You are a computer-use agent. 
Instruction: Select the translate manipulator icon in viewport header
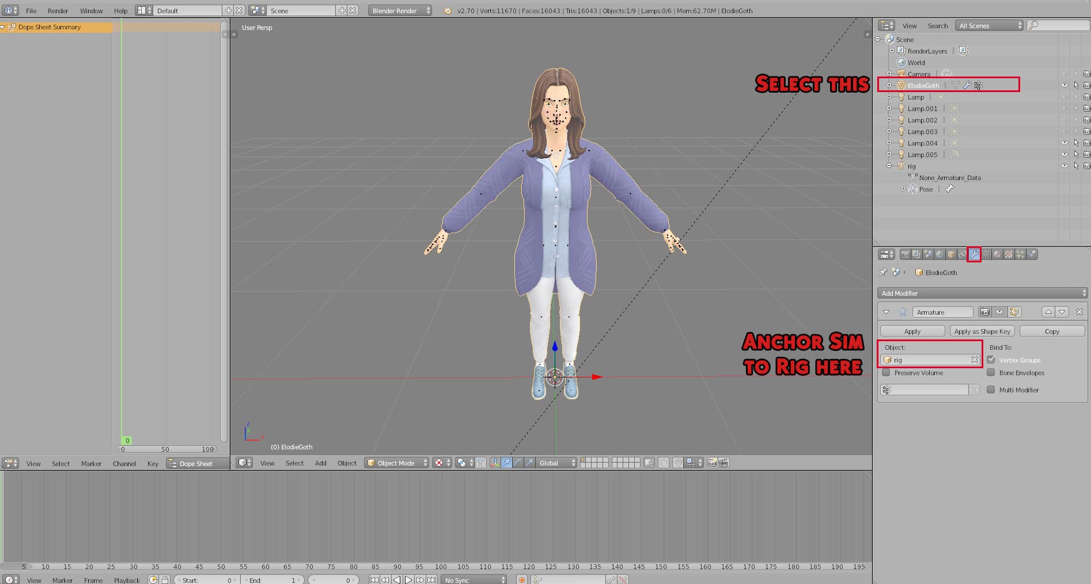[x=506, y=463]
